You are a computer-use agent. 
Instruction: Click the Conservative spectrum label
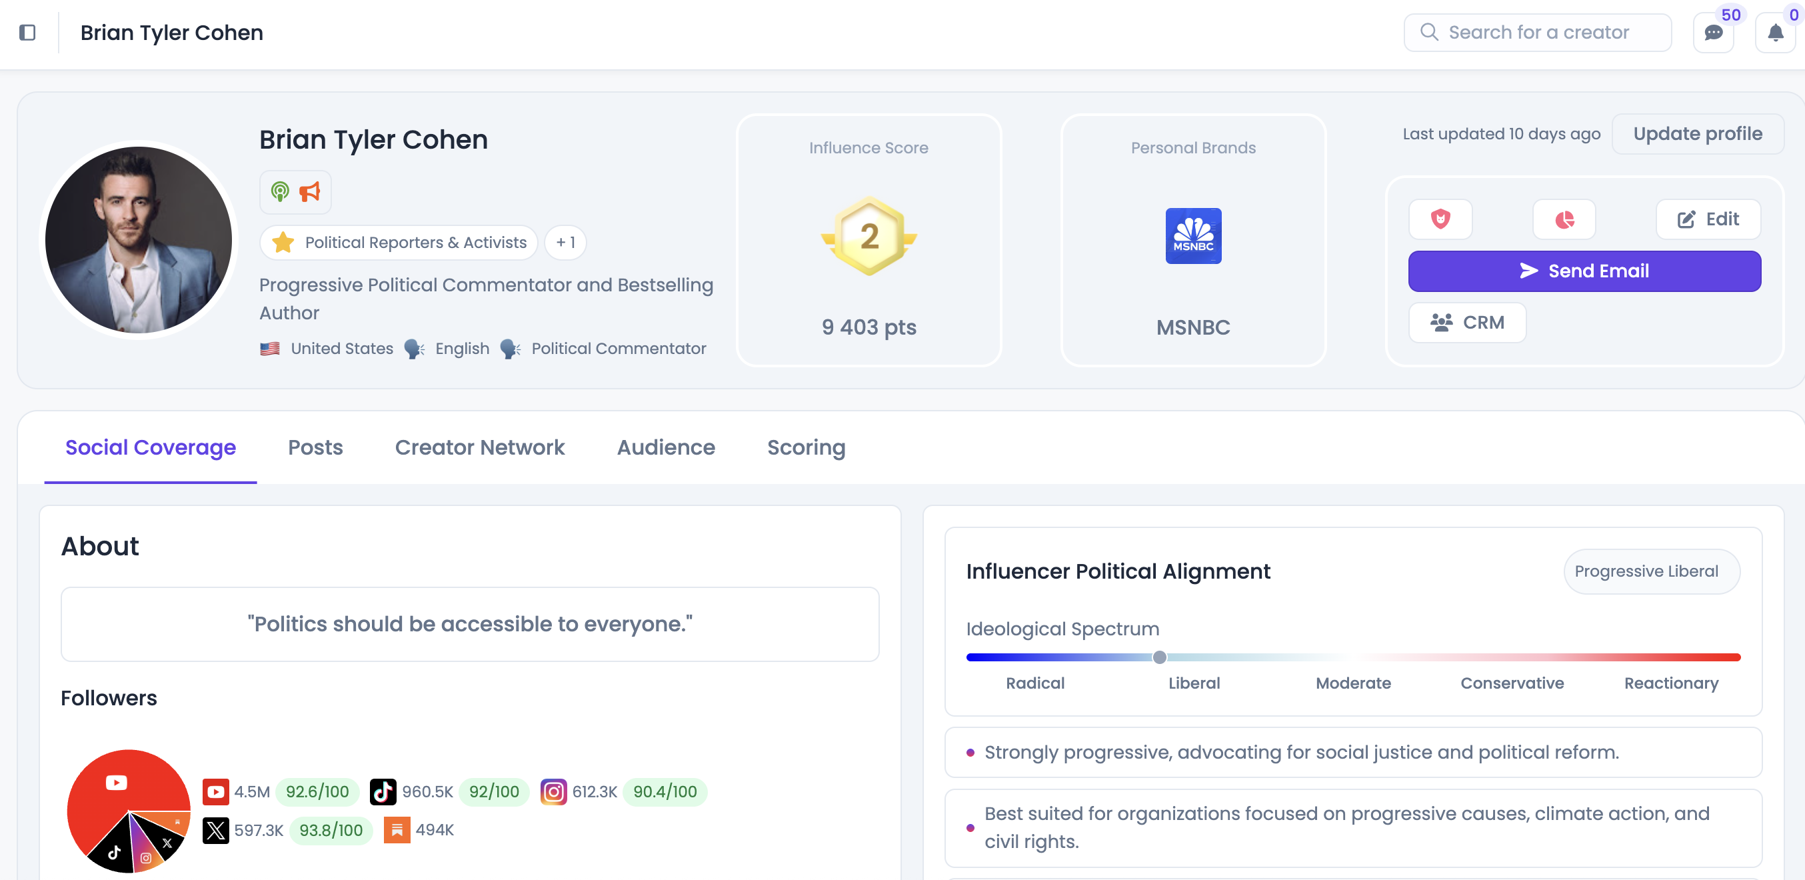1512,683
